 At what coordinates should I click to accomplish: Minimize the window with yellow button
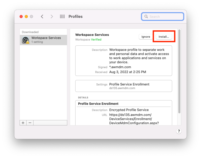click(26, 17)
